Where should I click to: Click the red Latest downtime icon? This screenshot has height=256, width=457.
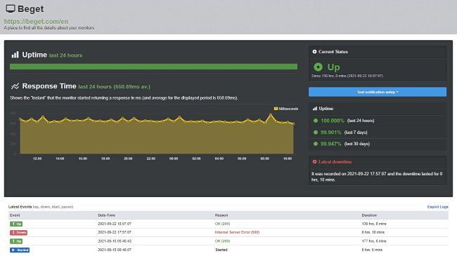point(314,162)
